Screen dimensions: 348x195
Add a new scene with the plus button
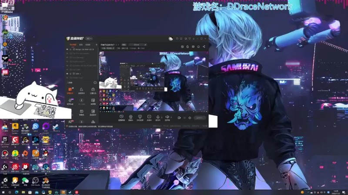pyautogui.click(x=96, y=45)
